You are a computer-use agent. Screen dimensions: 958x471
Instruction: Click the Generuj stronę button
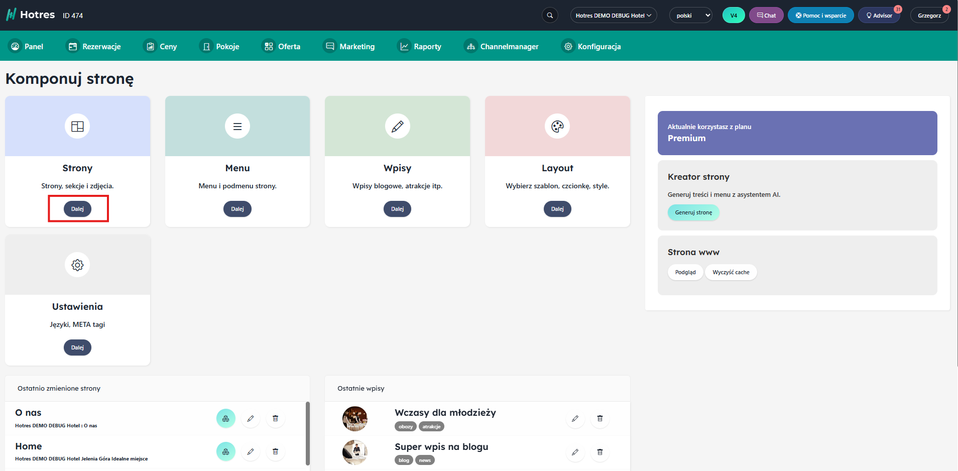tap(693, 212)
